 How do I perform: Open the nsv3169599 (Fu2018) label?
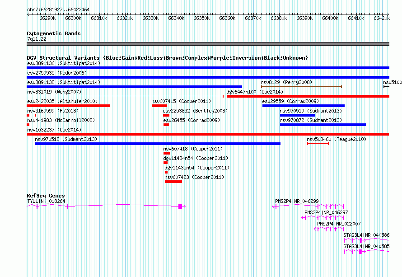point(53,111)
